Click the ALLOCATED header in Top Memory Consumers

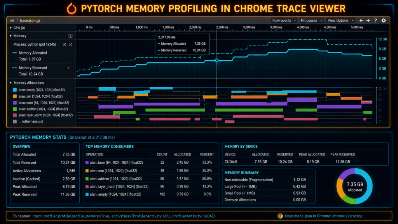(x=183, y=154)
